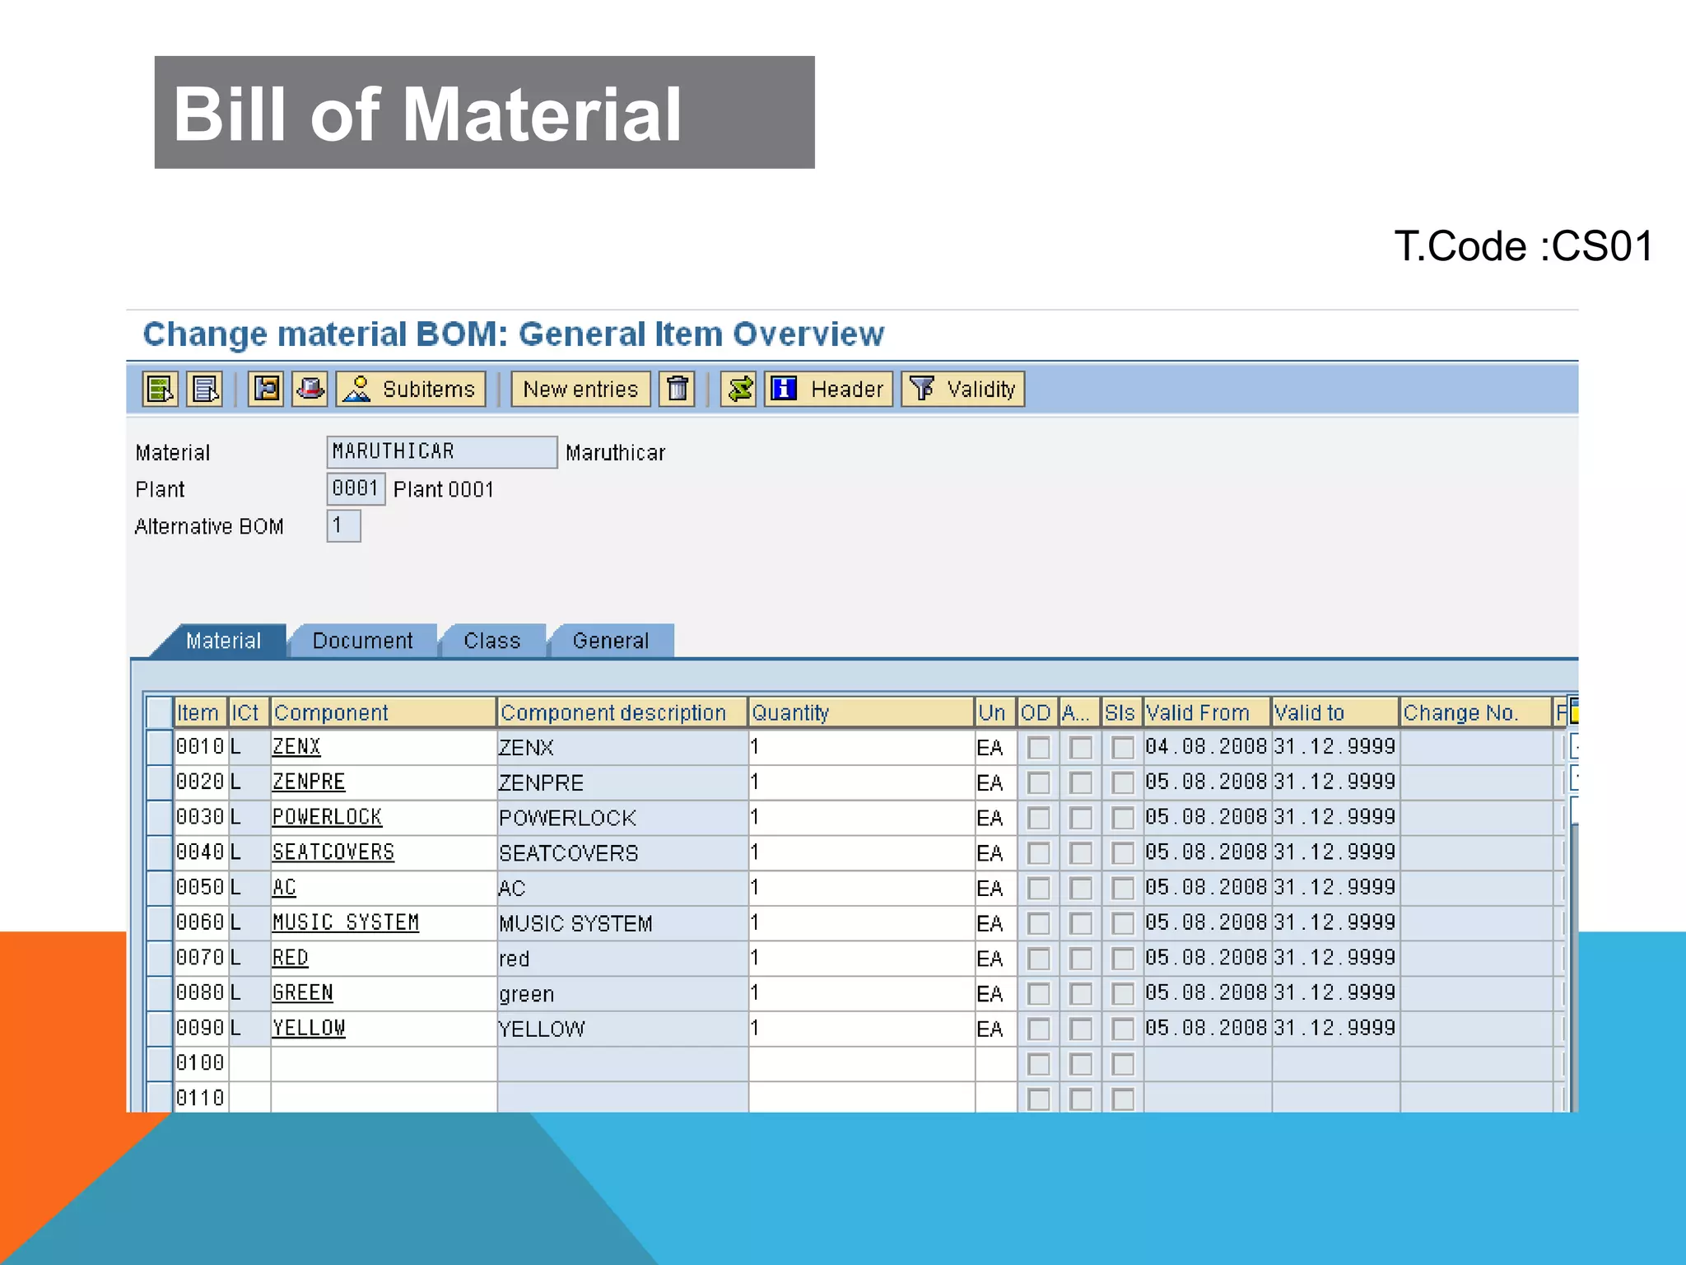Click the EA unit cell of item 0060
The height and width of the screenshot is (1265, 1686).
tap(995, 923)
